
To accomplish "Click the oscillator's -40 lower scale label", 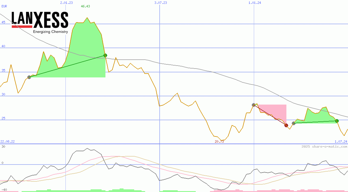I will tap(4, 190).
